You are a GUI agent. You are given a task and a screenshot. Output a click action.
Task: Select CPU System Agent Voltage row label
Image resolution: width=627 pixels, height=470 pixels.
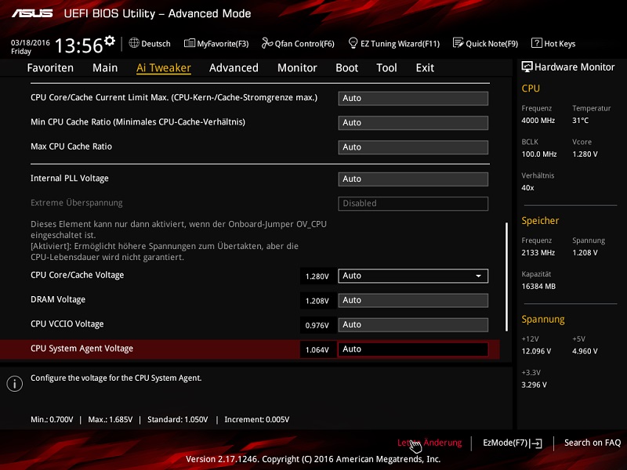(82, 349)
